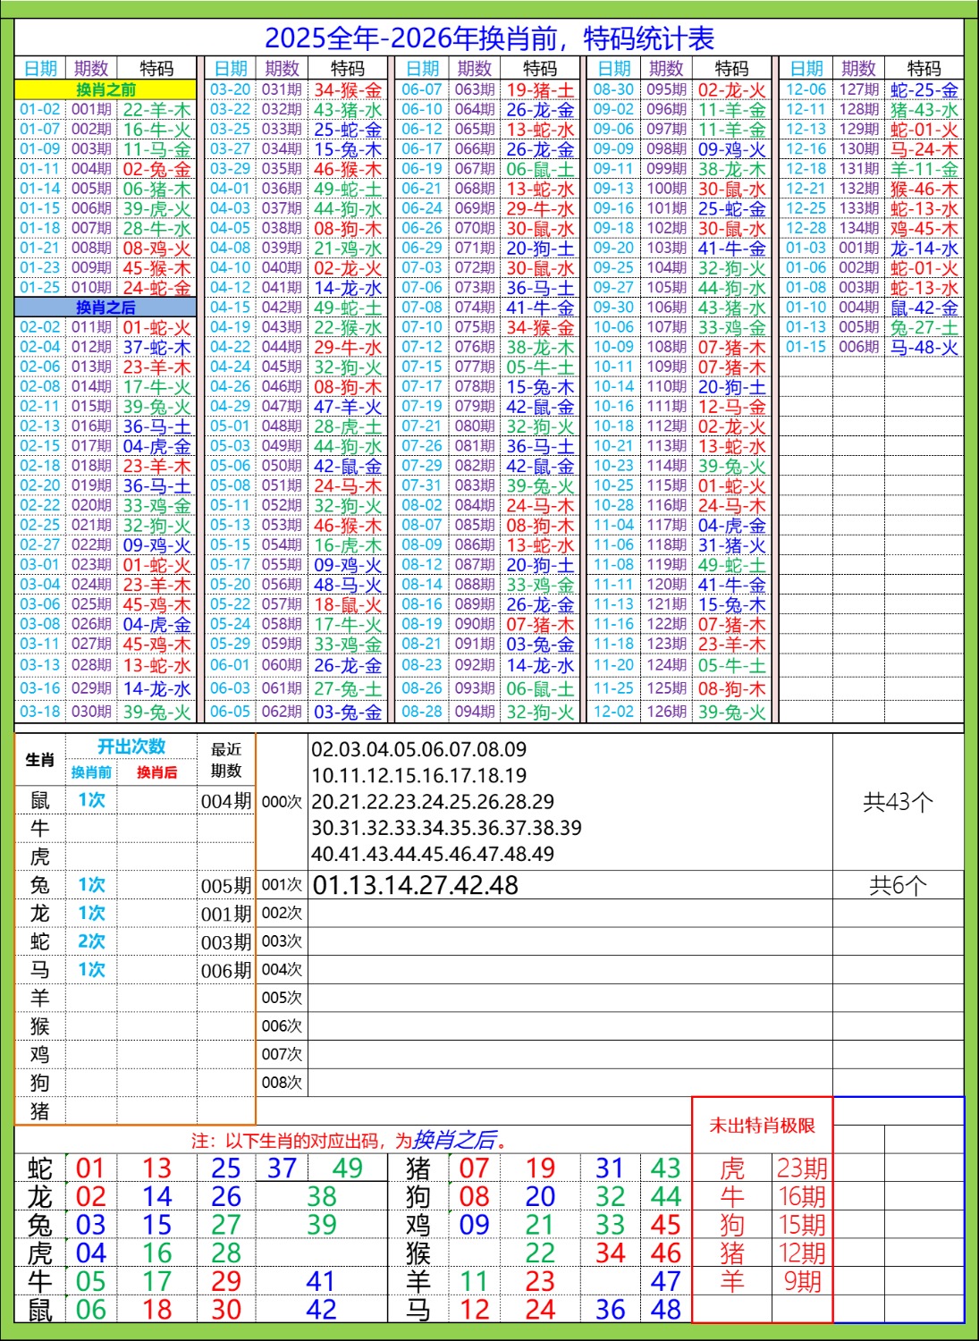The height and width of the screenshot is (1341, 979).
Task: Select the blue 换肖之后 header cell
Action: (105, 308)
